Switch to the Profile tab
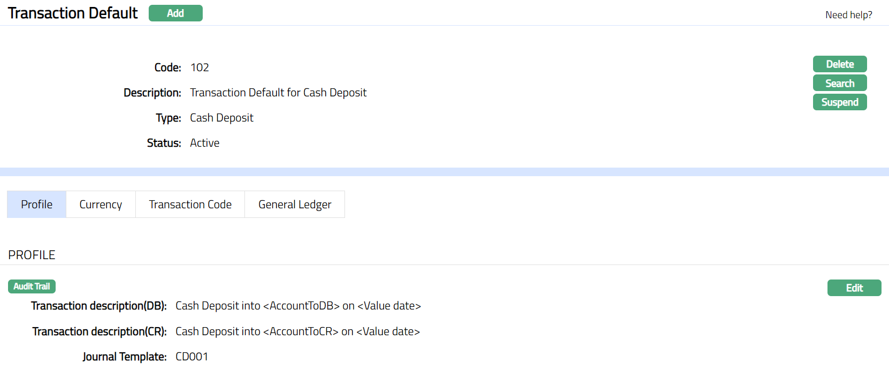The height and width of the screenshot is (370, 889). pyautogui.click(x=37, y=205)
